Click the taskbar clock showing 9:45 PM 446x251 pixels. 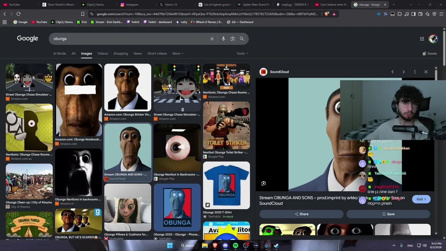[x=436, y=245]
